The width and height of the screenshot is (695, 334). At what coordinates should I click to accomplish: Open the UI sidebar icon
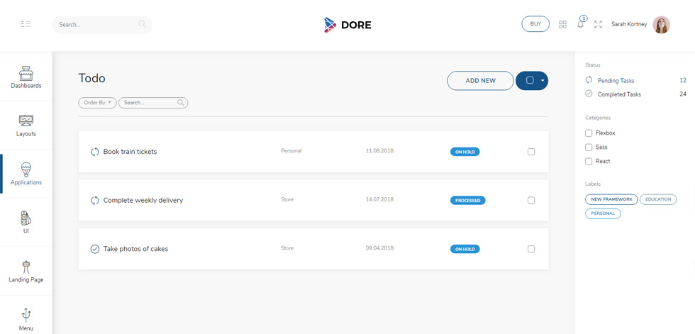pos(26,218)
